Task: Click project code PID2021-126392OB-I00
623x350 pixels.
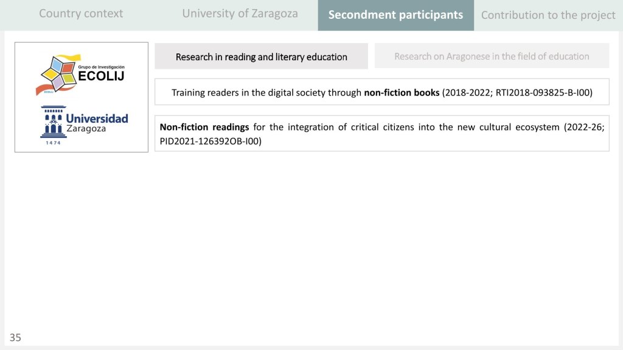Action: point(211,141)
